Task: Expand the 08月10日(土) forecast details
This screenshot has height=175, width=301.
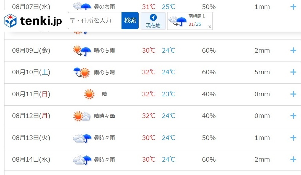Action: (x=293, y=72)
